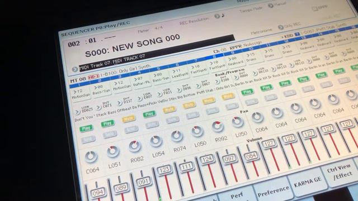
Task: Open bank popup for INT D096 program
Action: [179, 90]
